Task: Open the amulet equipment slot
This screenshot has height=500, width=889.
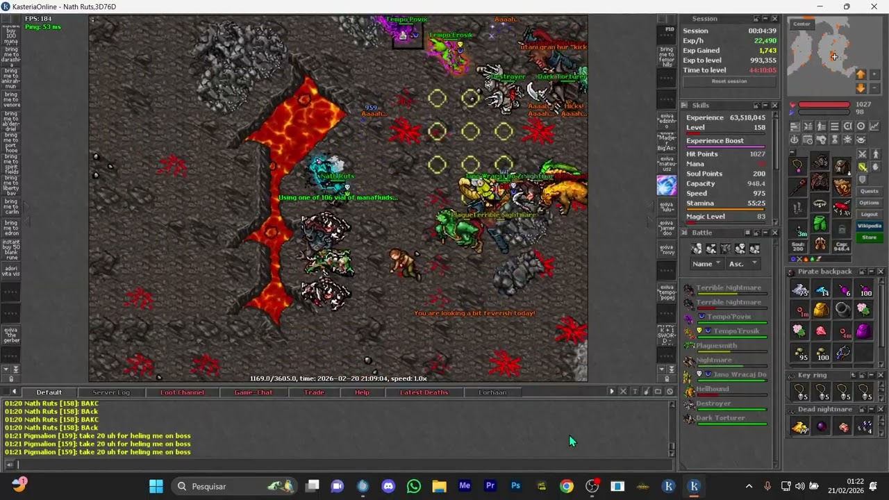Action: (x=798, y=166)
